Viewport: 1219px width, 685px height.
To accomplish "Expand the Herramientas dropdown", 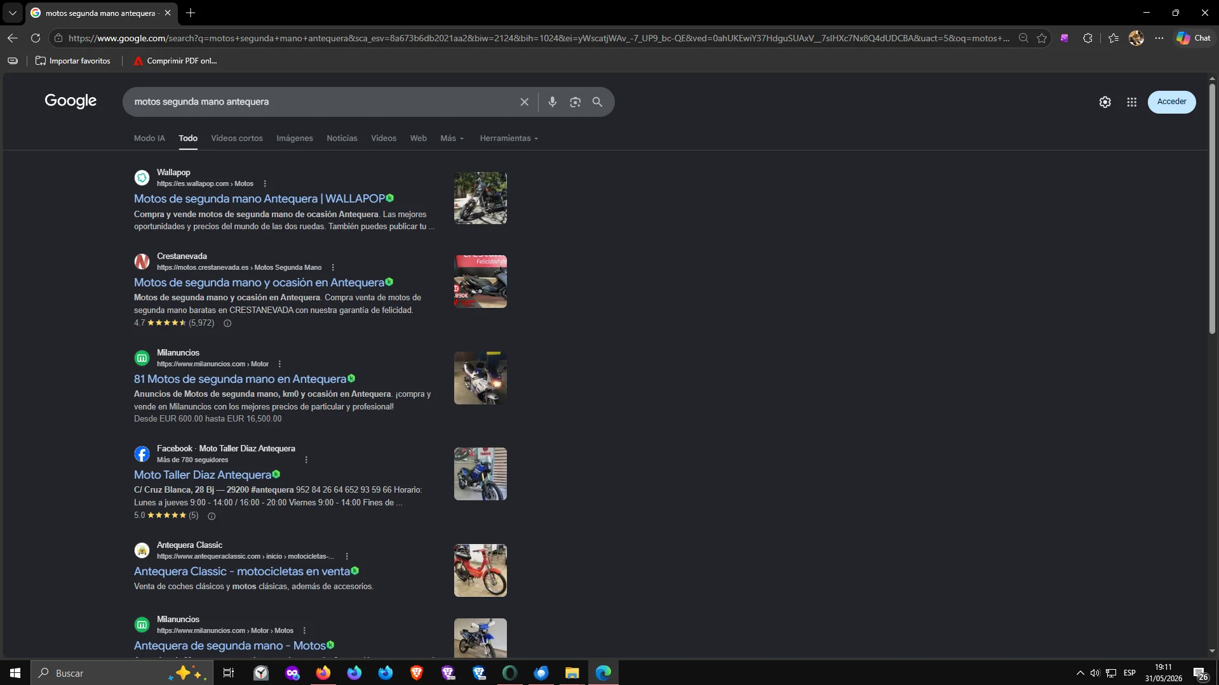I will pos(509,138).
